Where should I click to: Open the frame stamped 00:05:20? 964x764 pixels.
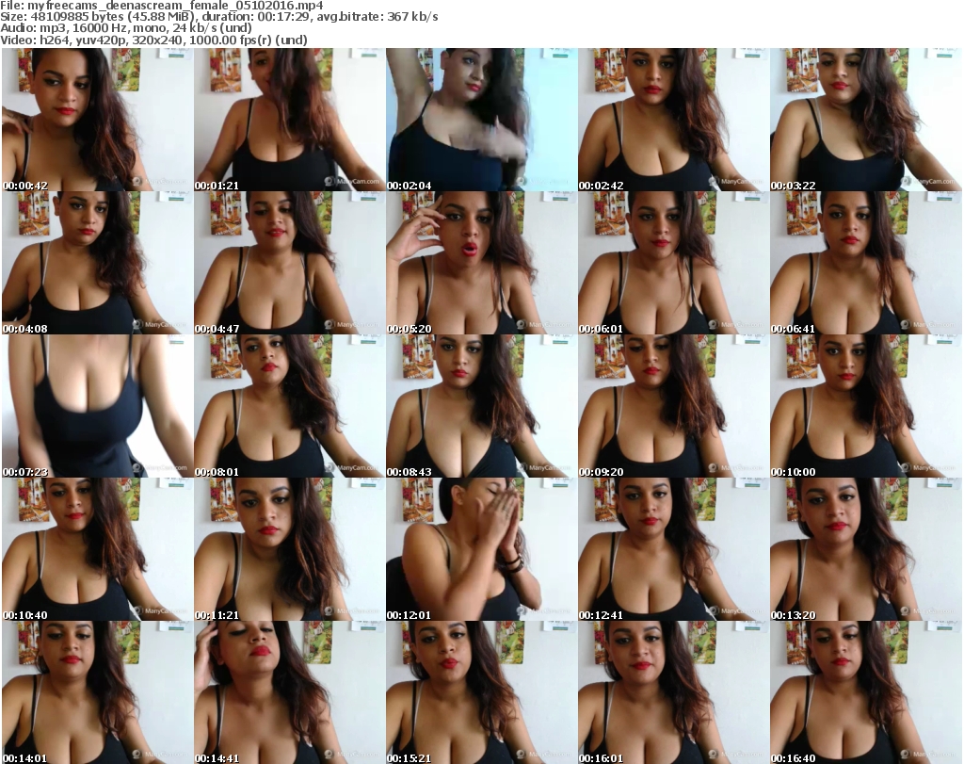[x=481, y=263]
